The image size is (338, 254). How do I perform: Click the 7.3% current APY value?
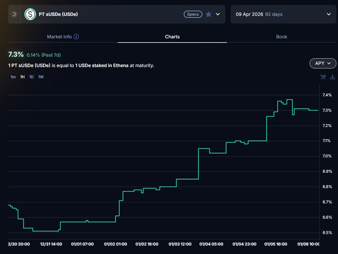pos(16,54)
